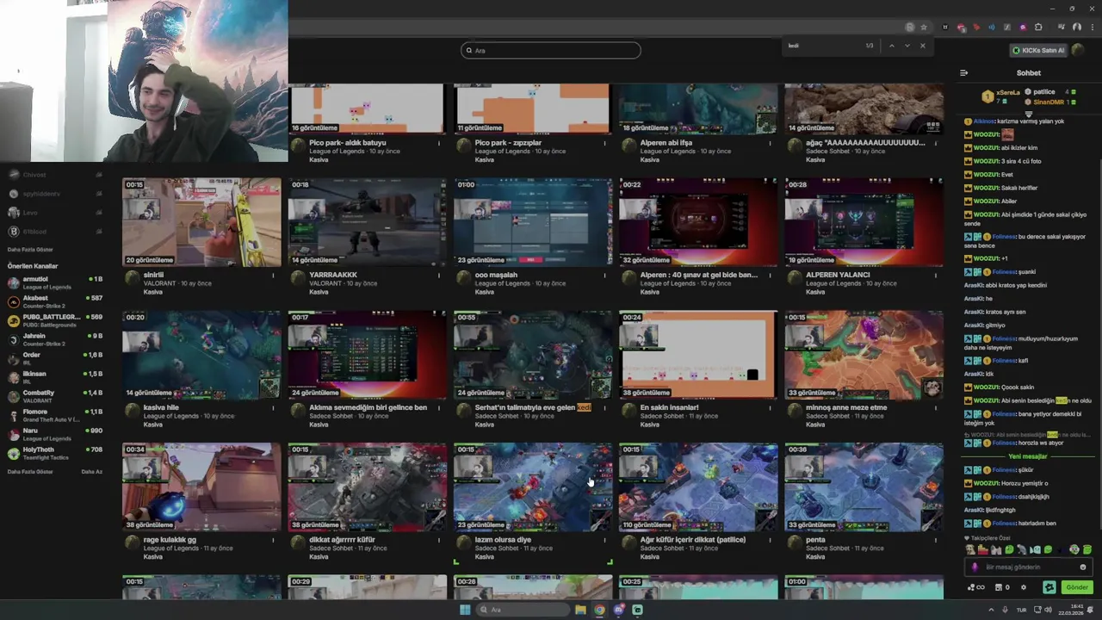Close the browser find bar
1102x620 pixels.
(x=922, y=46)
